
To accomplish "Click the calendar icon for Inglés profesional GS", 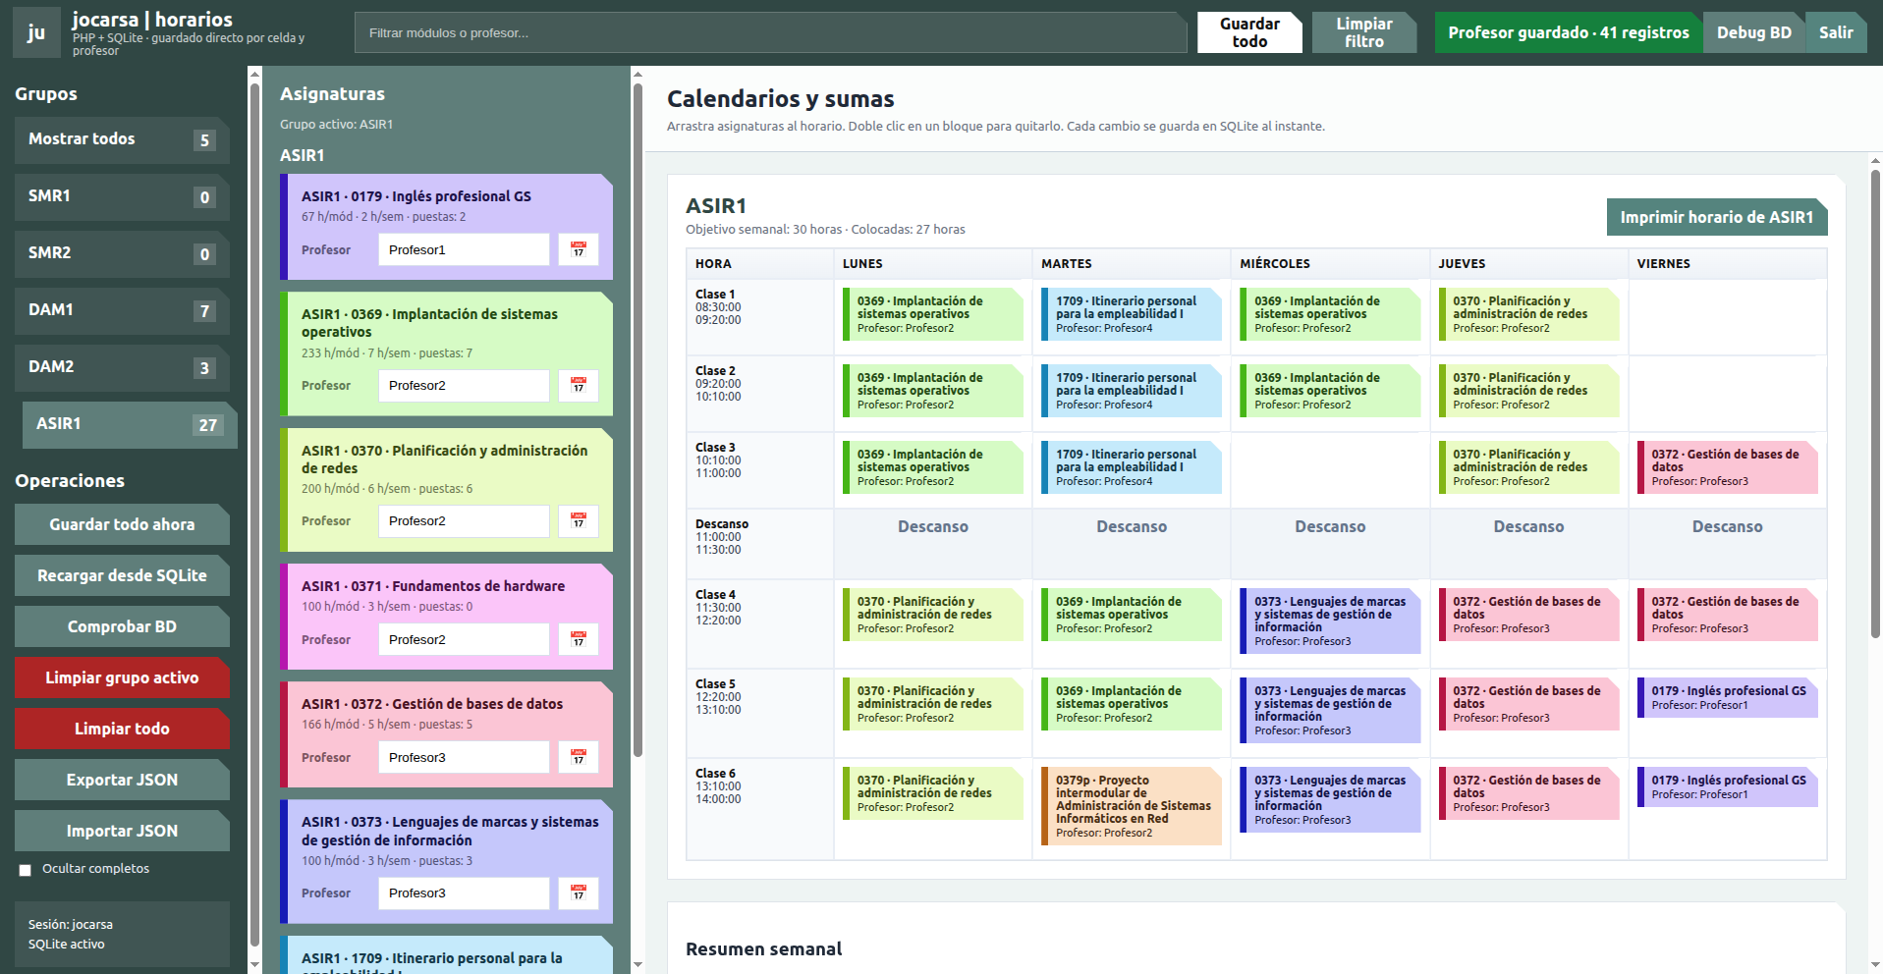I will pos(579,249).
